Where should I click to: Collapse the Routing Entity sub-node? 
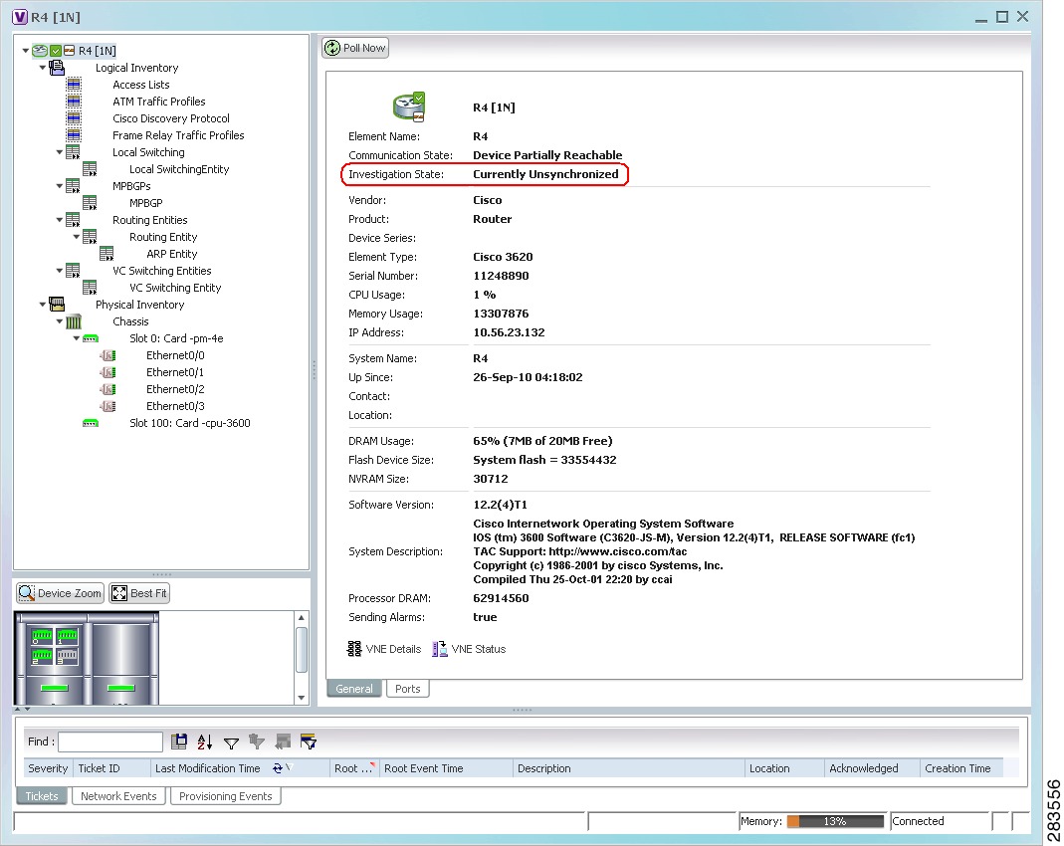(x=77, y=237)
